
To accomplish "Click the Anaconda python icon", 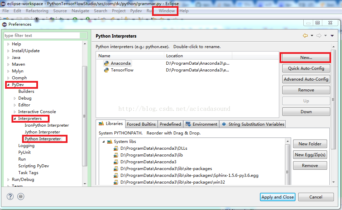I will 107,63.
